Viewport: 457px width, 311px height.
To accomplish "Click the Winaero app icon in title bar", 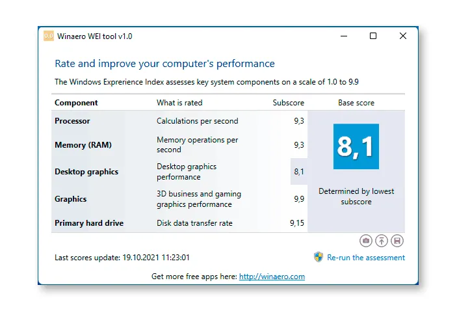I will click(x=49, y=36).
